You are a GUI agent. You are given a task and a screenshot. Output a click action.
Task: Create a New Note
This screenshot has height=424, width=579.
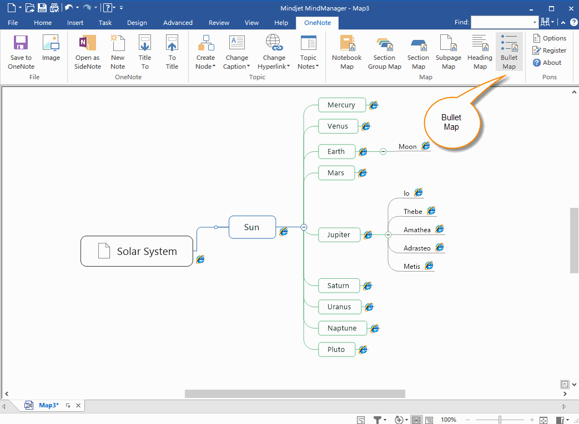[118, 52]
